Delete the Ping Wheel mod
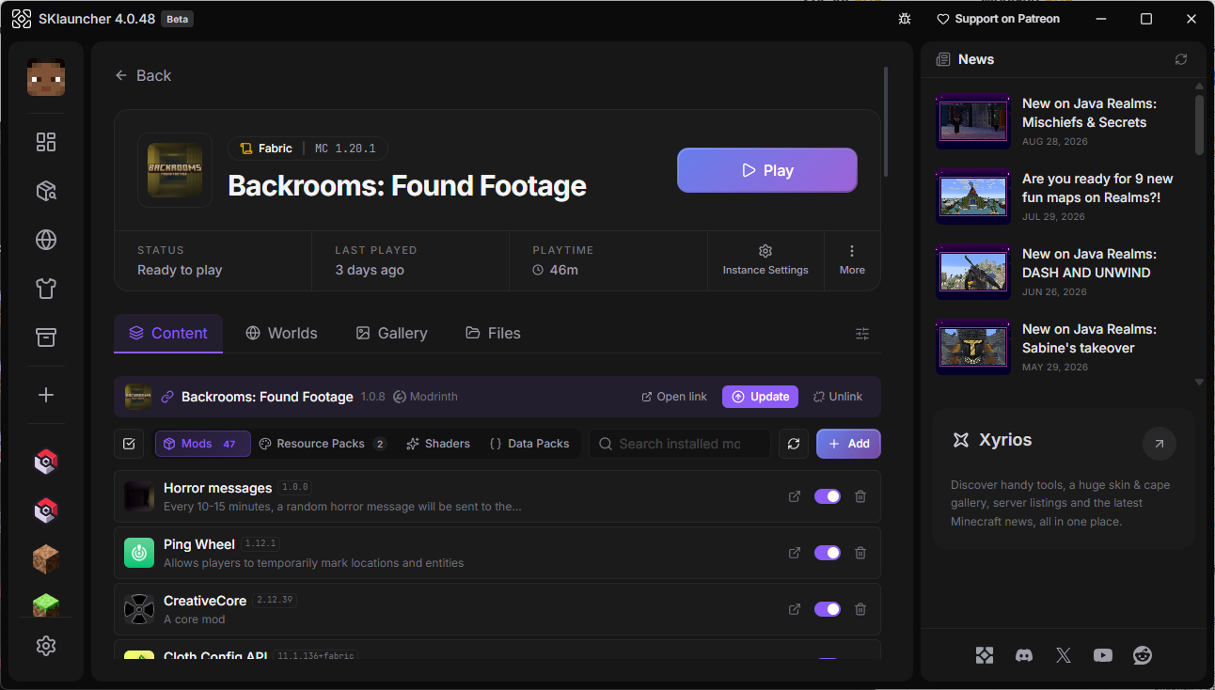The height and width of the screenshot is (690, 1215). 860,553
